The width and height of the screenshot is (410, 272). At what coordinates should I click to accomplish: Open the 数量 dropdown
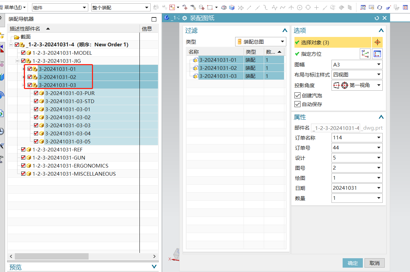click(x=357, y=198)
